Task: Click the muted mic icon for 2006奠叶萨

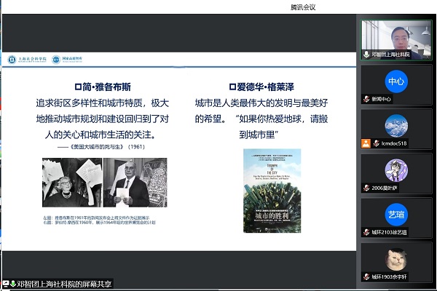Action: click(x=367, y=188)
